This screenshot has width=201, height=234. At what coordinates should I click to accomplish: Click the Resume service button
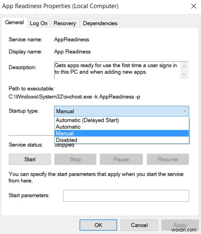point(168,159)
